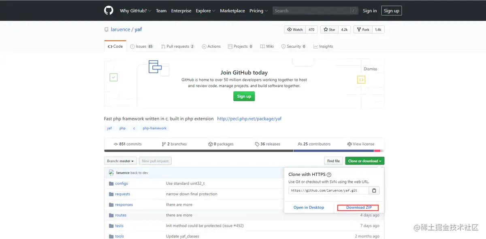
Task: Switch to the Security tab
Action: click(294, 47)
